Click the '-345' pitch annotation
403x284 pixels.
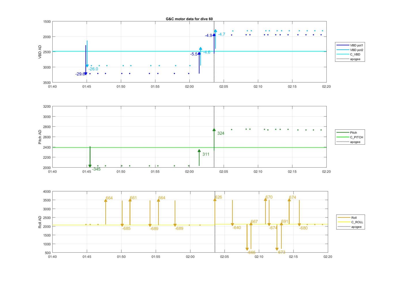[x=96, y=169]
